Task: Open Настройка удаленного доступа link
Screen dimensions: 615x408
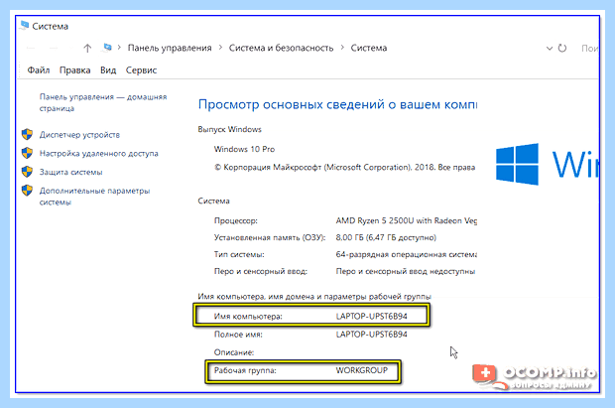Action: click(98, 154)
